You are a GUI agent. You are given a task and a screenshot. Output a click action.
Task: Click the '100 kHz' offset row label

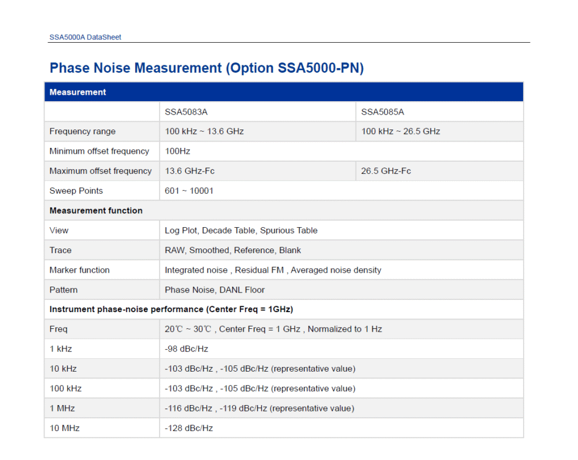(66, 389)
